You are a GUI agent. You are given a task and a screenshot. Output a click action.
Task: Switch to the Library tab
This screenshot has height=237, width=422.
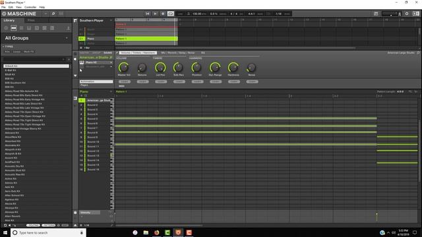click(9, 20)
